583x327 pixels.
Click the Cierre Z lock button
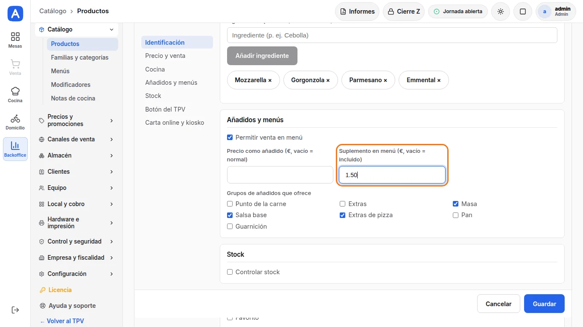[x=404, y=11]
